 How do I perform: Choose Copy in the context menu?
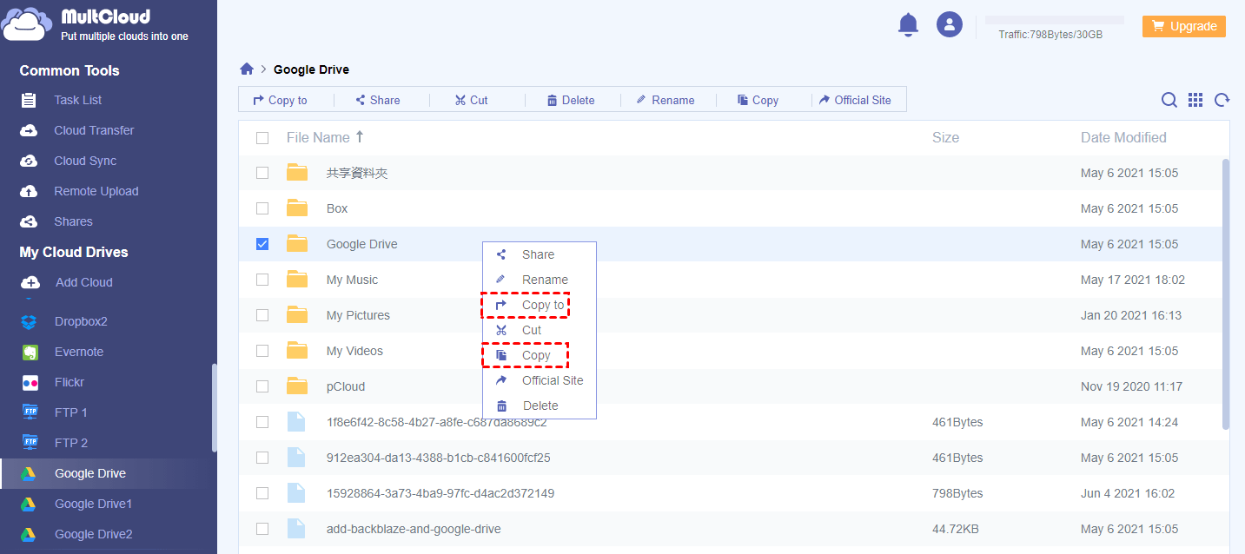click(x=540, y=355)
